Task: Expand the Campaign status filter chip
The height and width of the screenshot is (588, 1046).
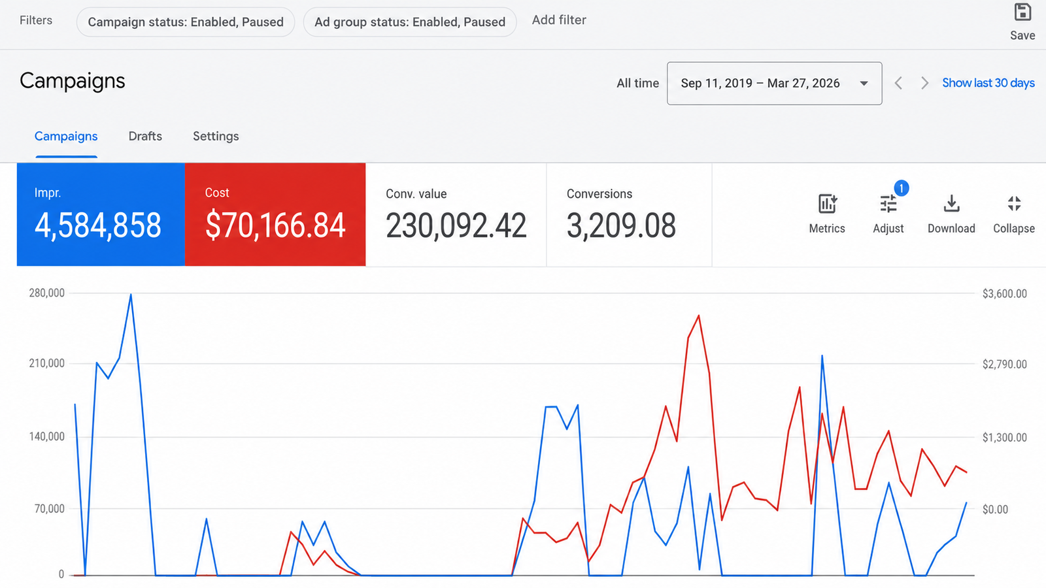Action: pos(186,22)
